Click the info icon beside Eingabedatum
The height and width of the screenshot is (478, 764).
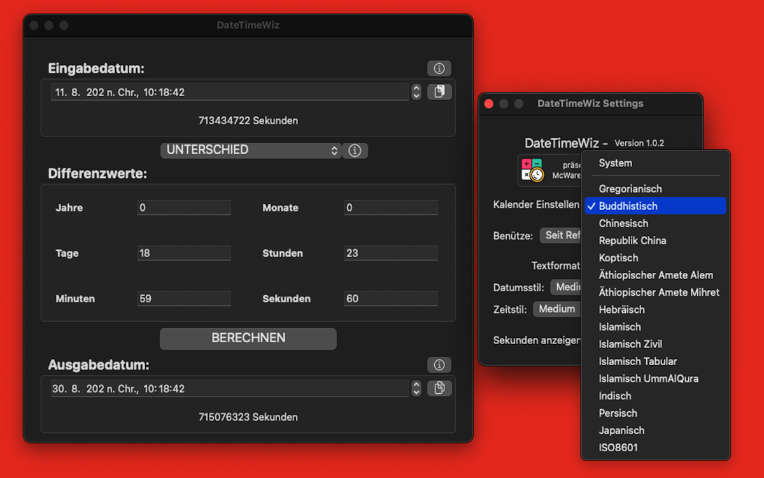439,68
